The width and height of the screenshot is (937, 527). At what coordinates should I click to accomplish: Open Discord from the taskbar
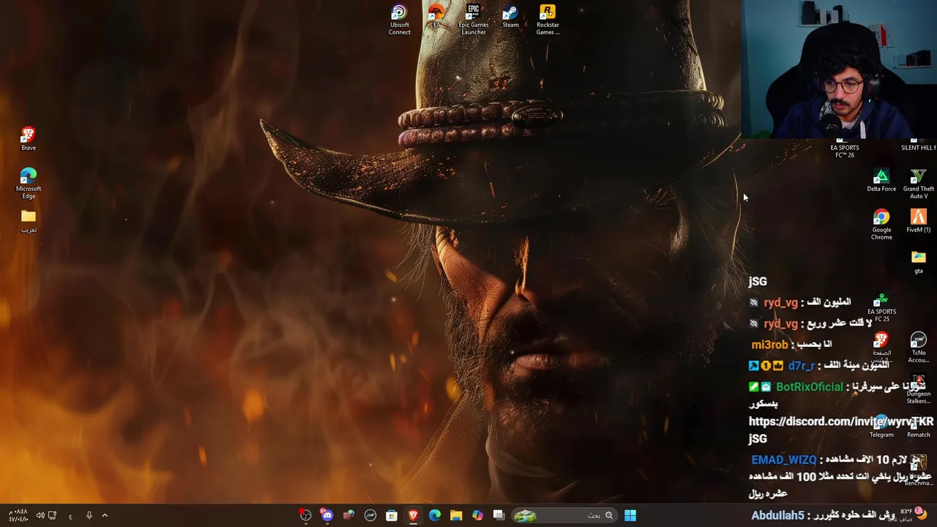pyautogui.click(x=327, y=515)
